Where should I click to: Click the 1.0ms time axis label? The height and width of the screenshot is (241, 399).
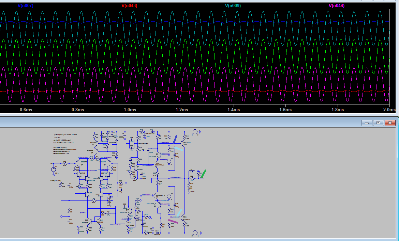[x=130, y=110]
